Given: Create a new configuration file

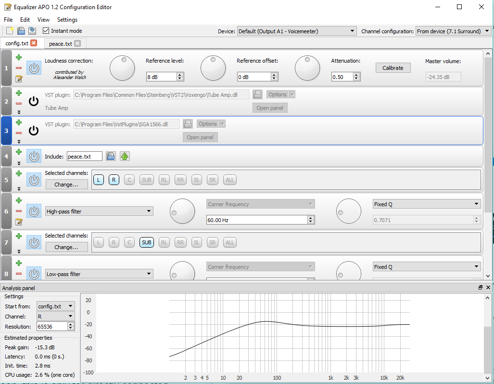Looking at the screenshot, I should pyautogui.click(x=8, y=30).
